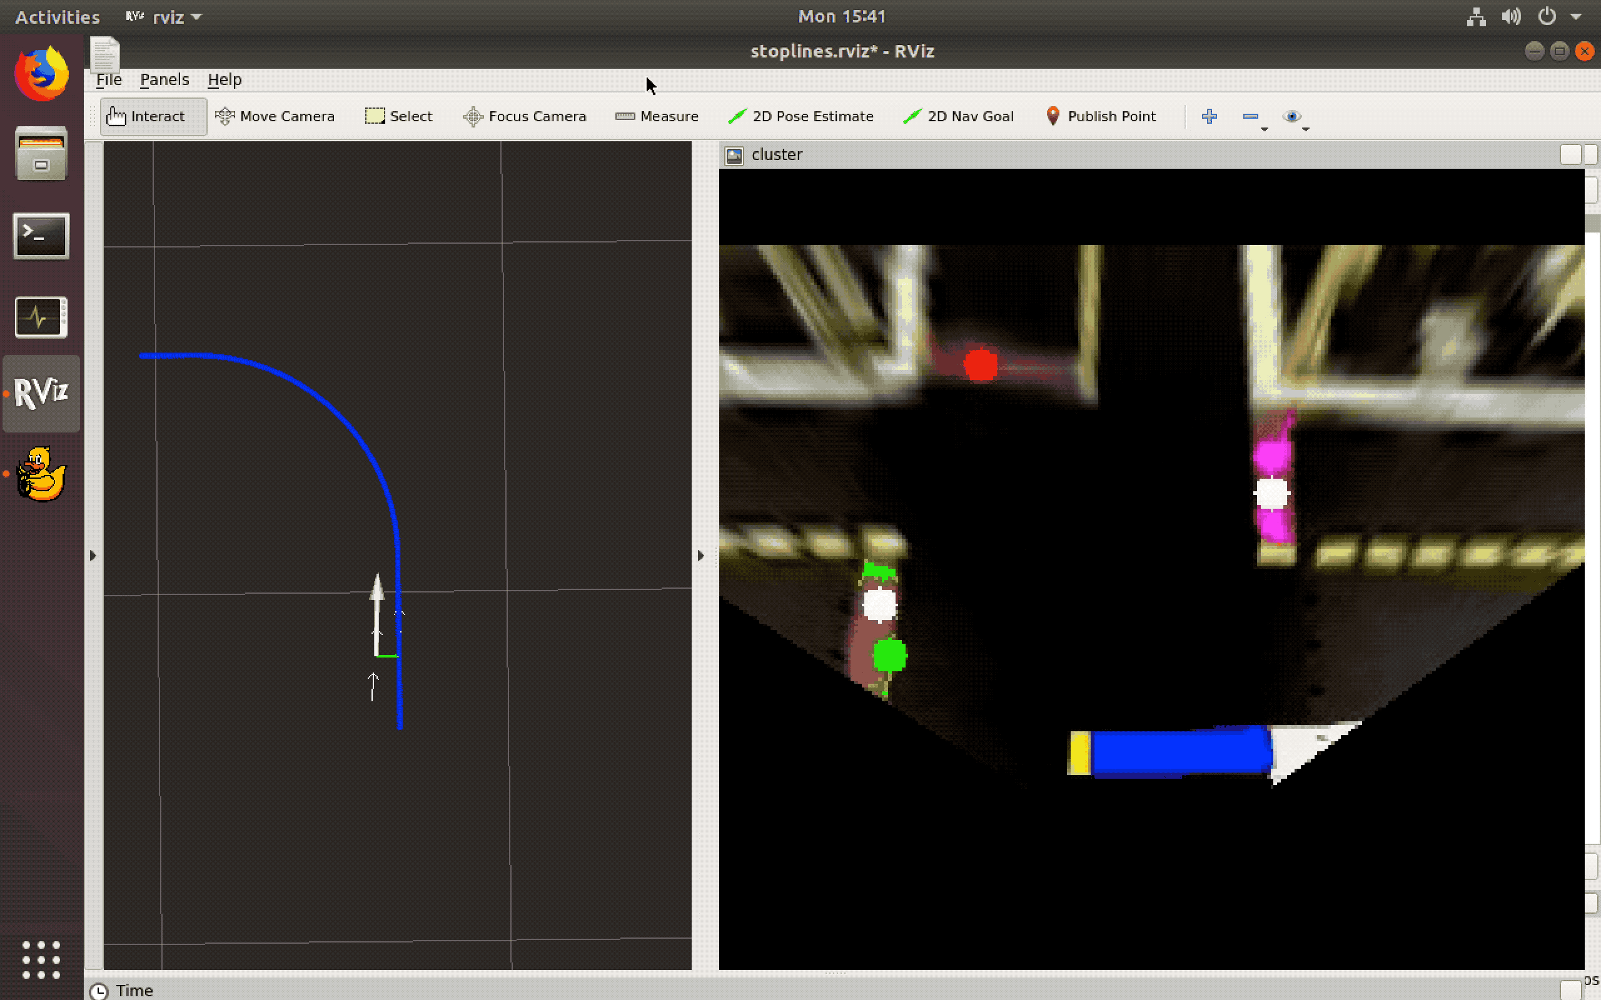Open the Ubuntu Activities overview

[x=58, y=16]
